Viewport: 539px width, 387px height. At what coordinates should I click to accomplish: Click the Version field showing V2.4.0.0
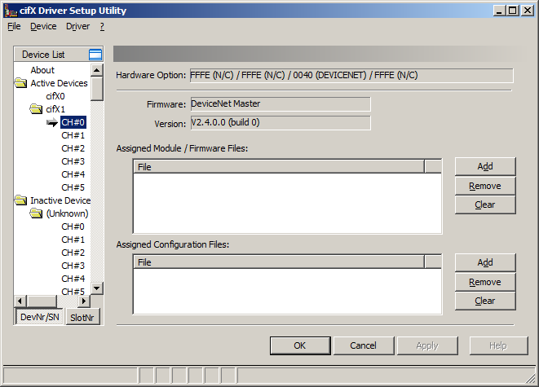coord(281,122)
